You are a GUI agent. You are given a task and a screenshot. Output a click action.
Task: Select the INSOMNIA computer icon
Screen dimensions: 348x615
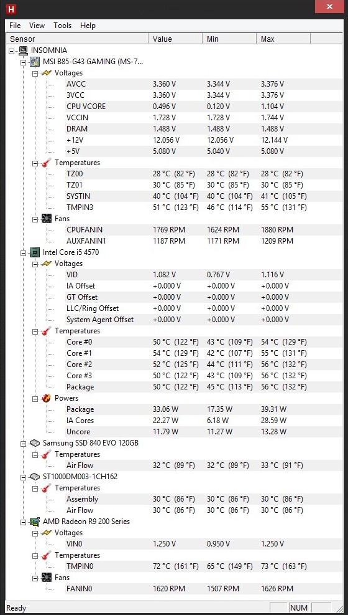click(x=24, y=50)
